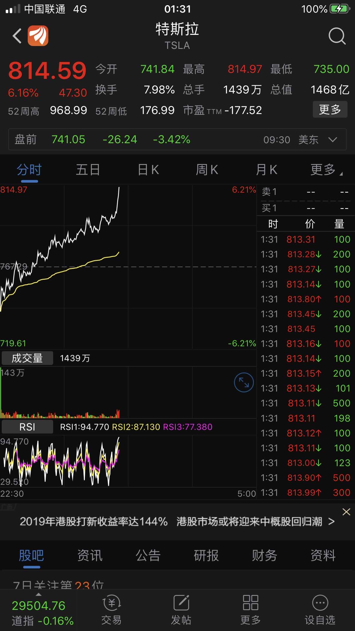The width and height of the screenshot is (355, 631).
Task: Tap the intraday price chart area
Action: (x=128, y=266)
